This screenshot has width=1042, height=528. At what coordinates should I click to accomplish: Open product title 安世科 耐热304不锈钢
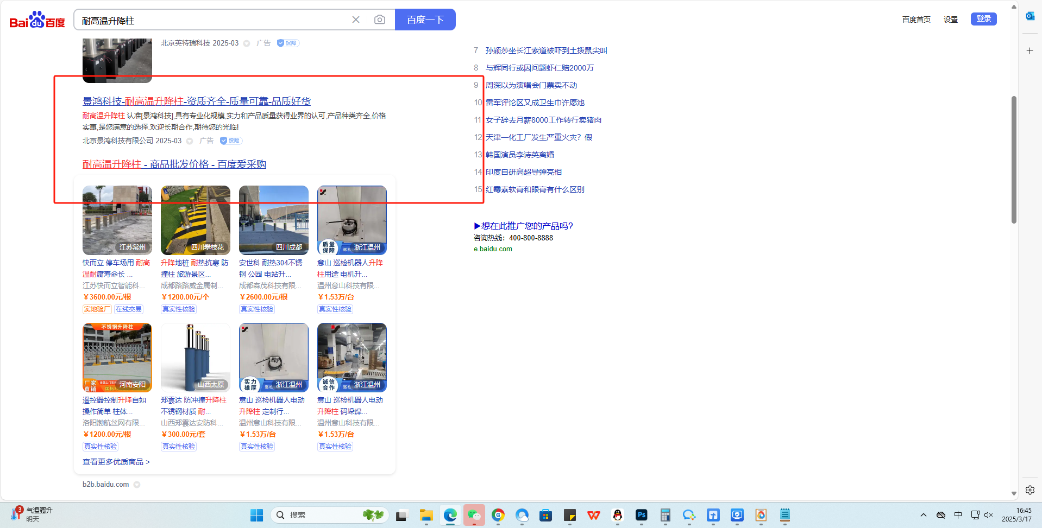tap(271, 269)
